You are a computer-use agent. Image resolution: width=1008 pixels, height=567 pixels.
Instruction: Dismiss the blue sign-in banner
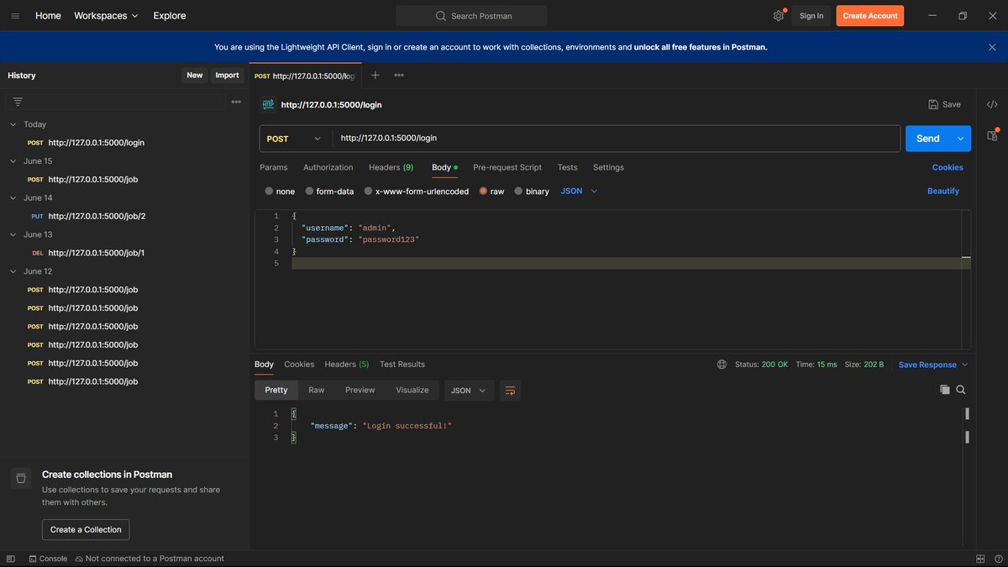992,47
